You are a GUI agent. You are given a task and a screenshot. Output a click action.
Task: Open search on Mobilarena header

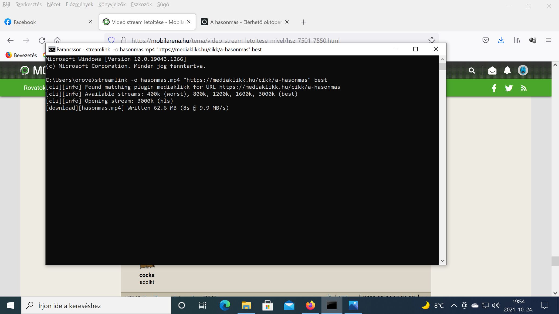(472, 71)
